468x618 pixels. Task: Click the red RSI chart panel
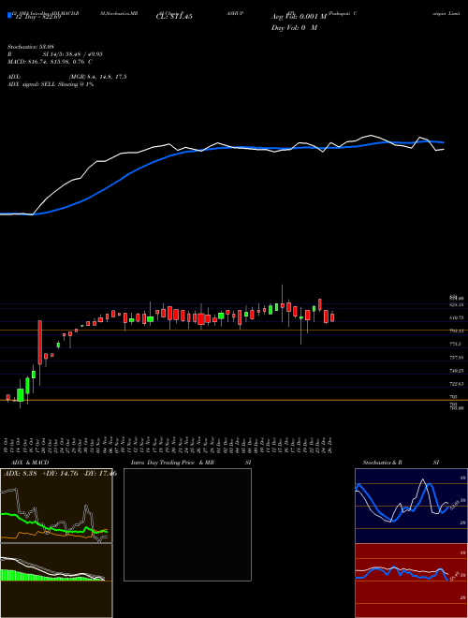(x=411, y=581)
